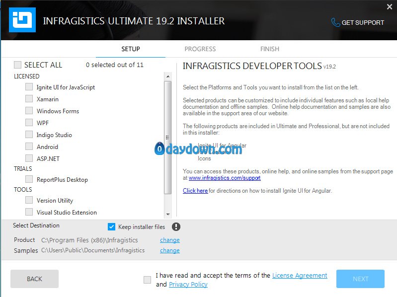The width and height of the screenshot is (397, 297).
Task: Enable Version Utility tool checkbox
Action: pos(29,200)
